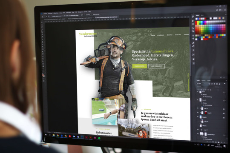Click the lock image pixels brush icon
The image size is (230, 153).
click(x=204, y=90)
